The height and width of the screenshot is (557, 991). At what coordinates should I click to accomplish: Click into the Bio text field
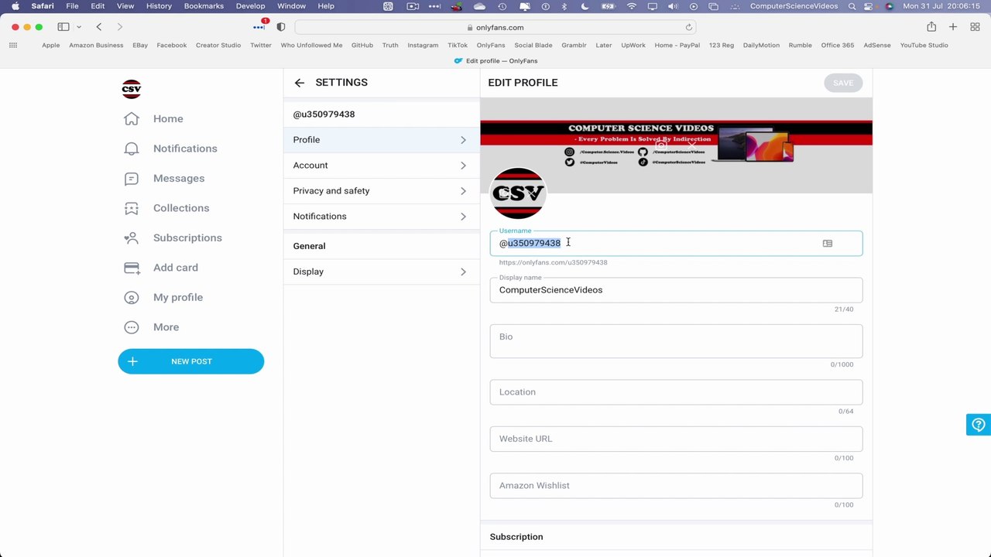(x=676, y=341)
